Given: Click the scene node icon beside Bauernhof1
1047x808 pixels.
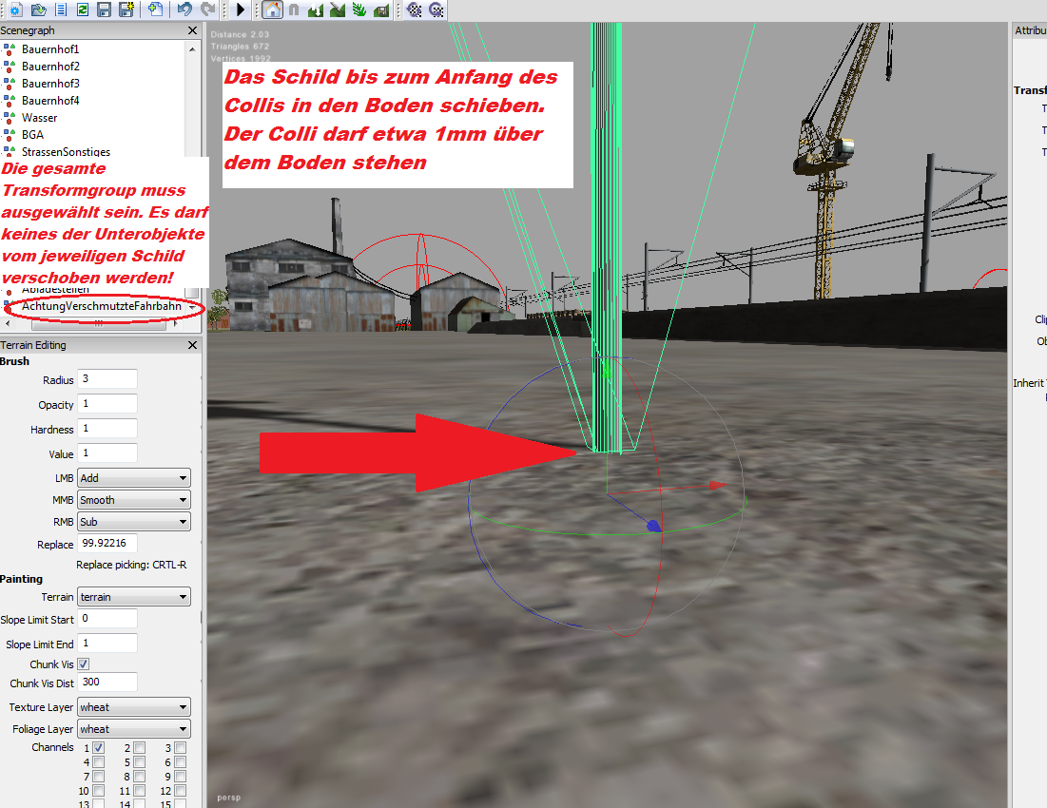Looking at the screenshot, I should 10,49.
